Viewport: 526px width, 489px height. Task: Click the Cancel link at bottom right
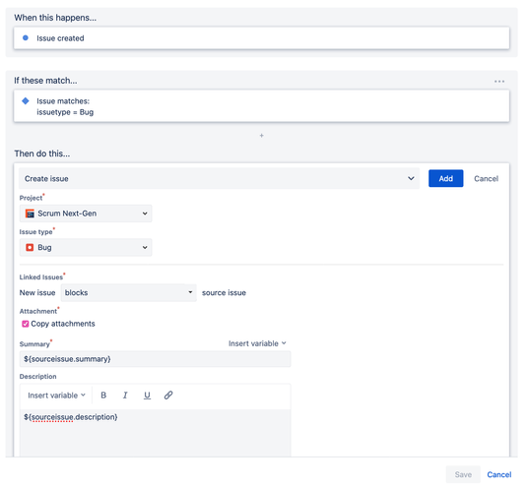[x=499, y=474]
